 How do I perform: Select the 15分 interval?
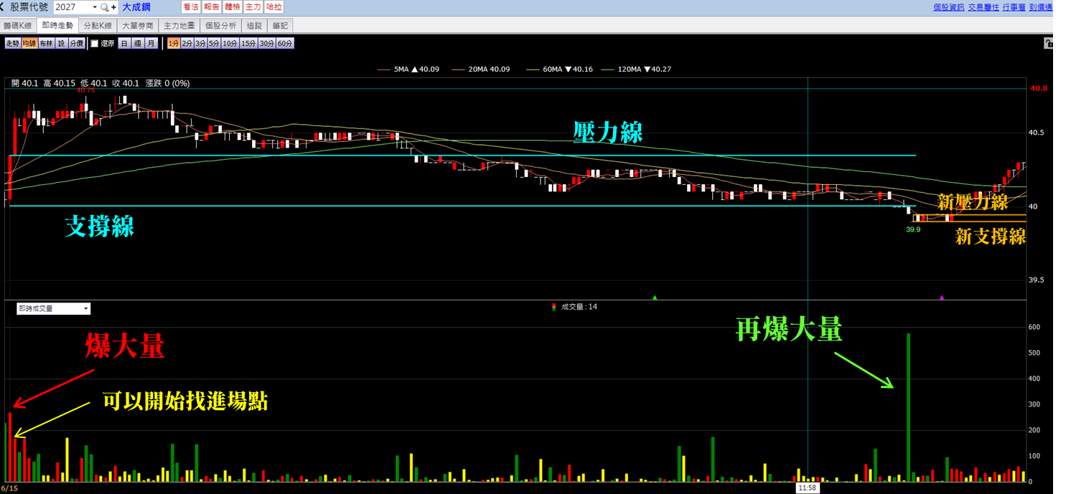[x=248, y=44]
